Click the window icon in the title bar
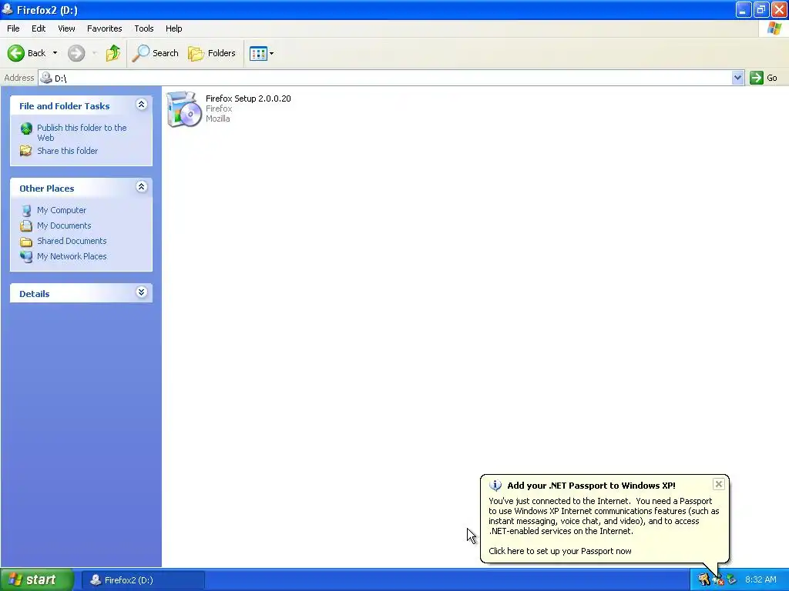 pos(8,9)
